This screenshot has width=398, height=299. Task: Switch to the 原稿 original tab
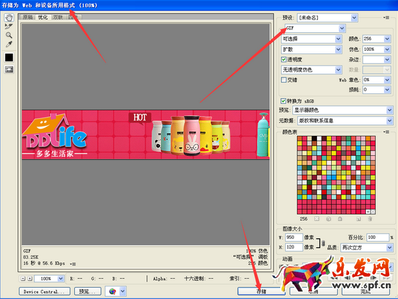tap(27, 17)
